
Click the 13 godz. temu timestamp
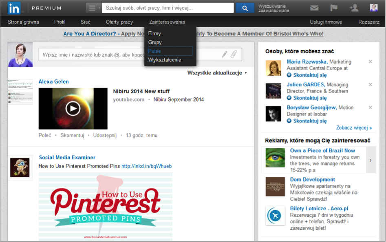141,135
